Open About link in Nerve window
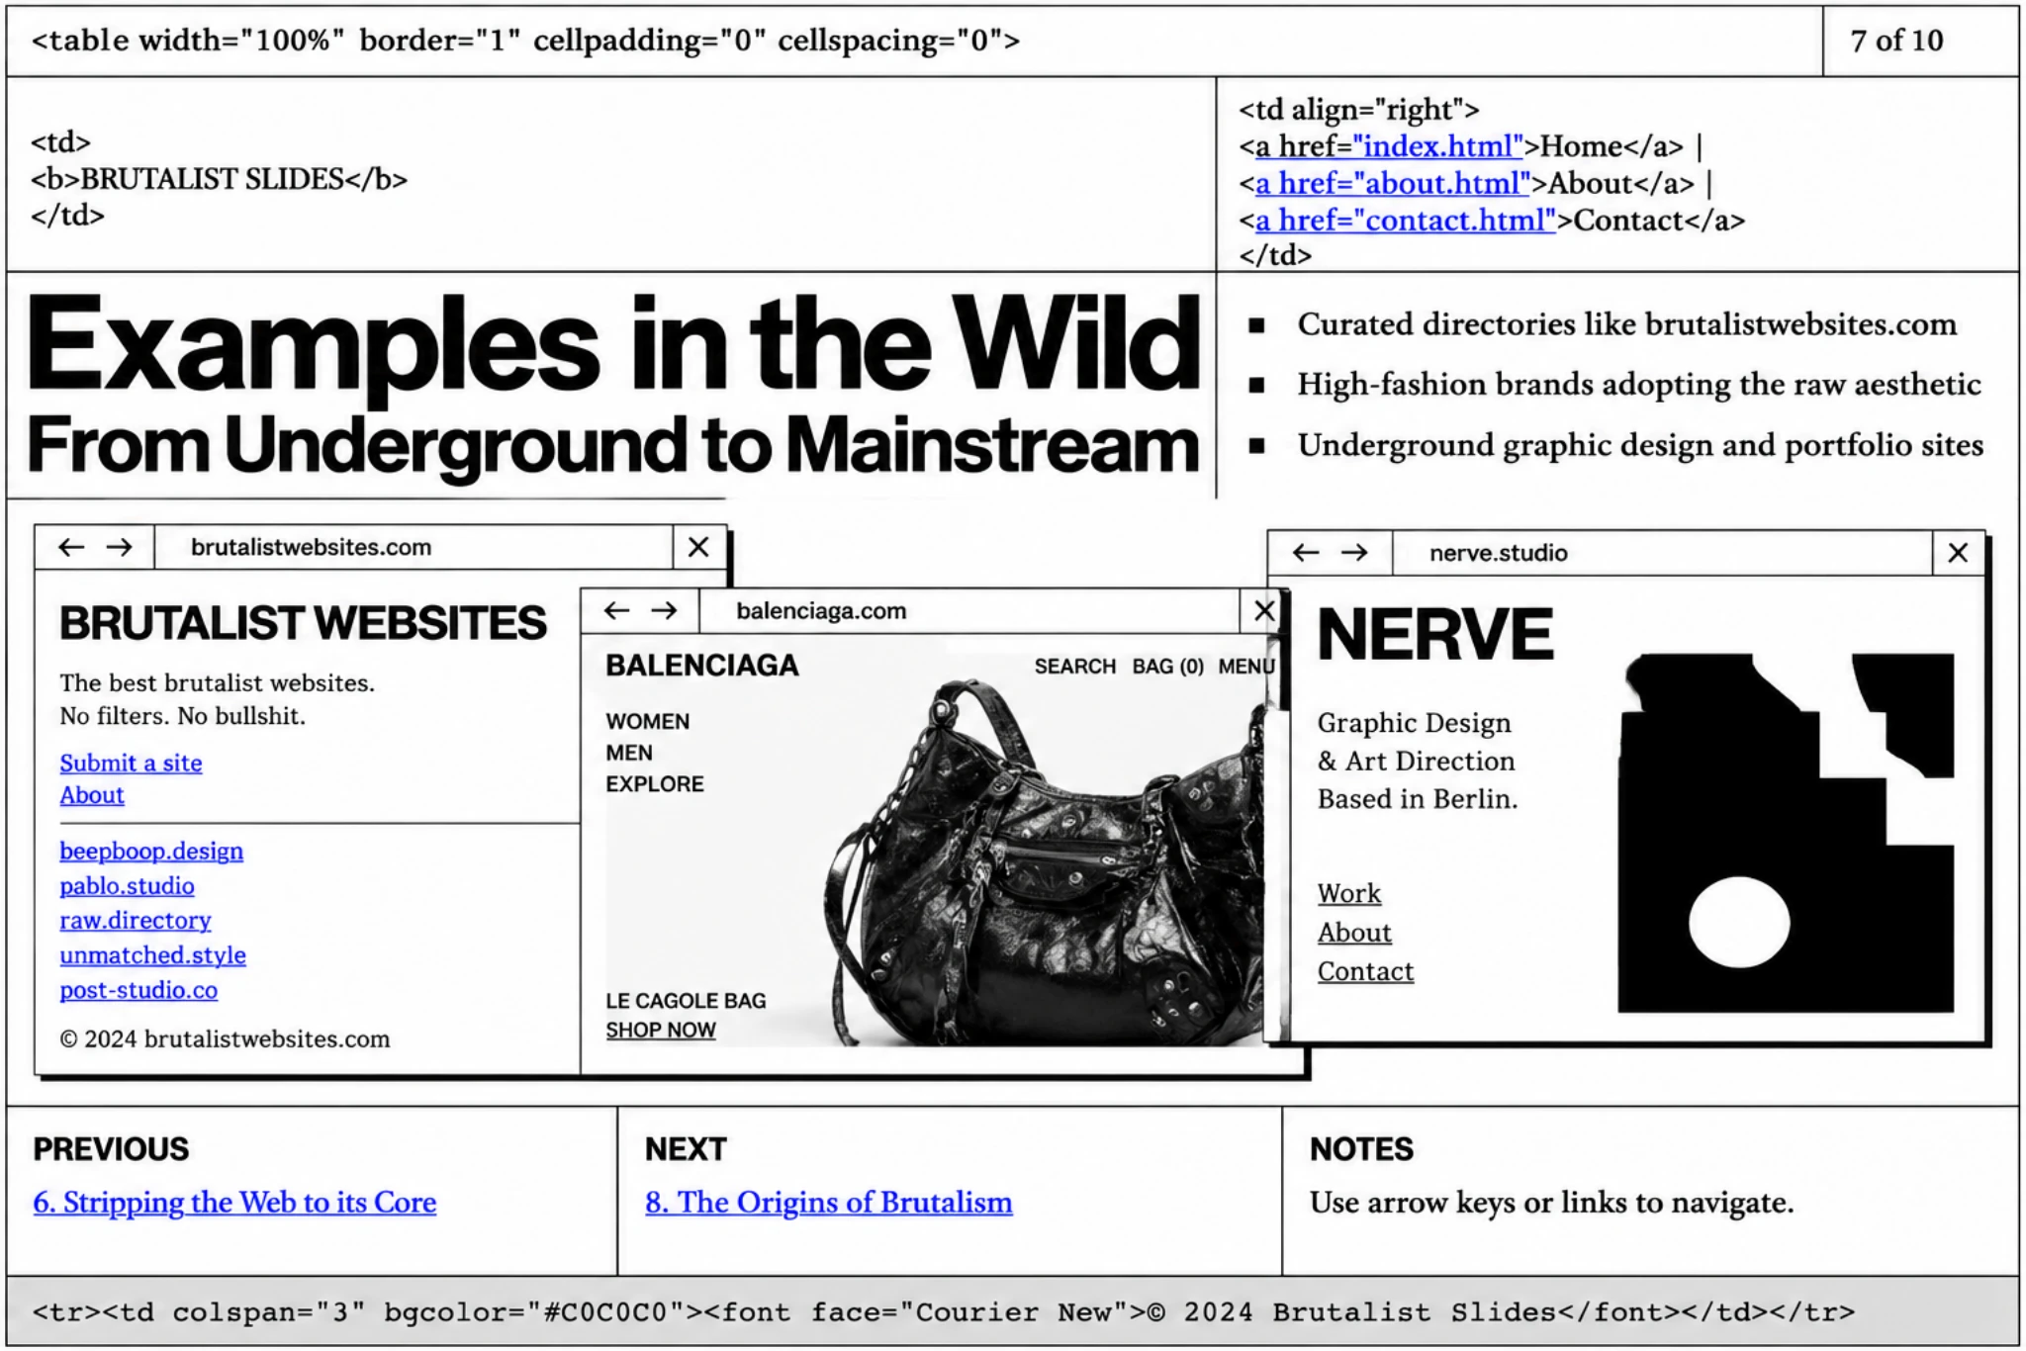This screenshot has width=2026, height=1351. coord(1354,932)
